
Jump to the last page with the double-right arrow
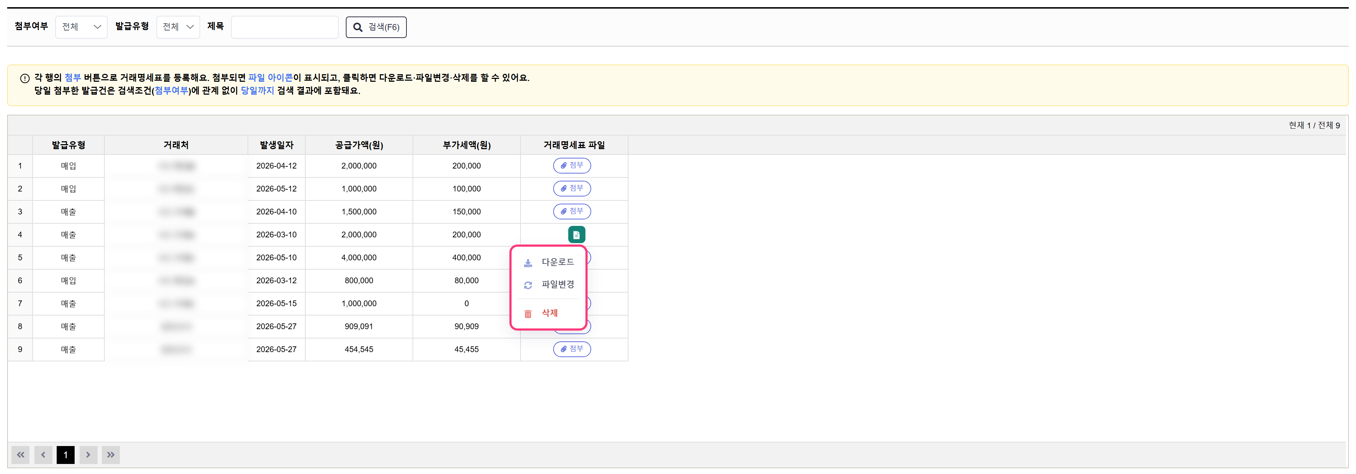pos(111,455)
